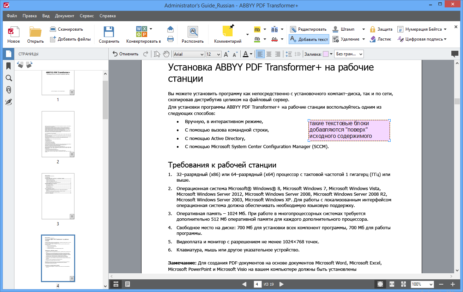Open the Arial font name dropdown
This screenshot has height=292, width=463.
(x=189, y=54)
